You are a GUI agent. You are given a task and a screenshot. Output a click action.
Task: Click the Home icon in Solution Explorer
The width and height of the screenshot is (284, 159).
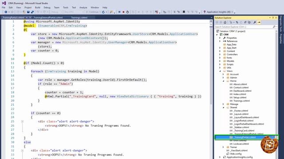click(x=225, y=23)
